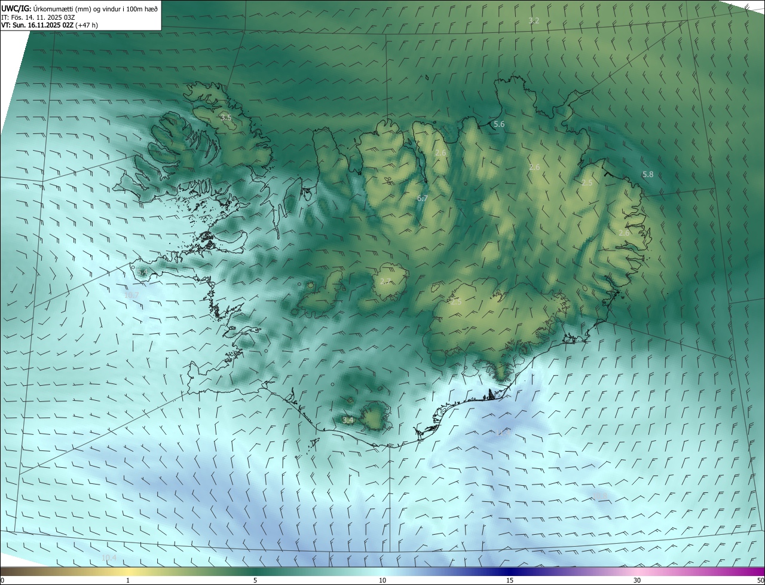Click the 10.4 value label on the map
This screenshot has width=765, height=585.
pos(109,558)
